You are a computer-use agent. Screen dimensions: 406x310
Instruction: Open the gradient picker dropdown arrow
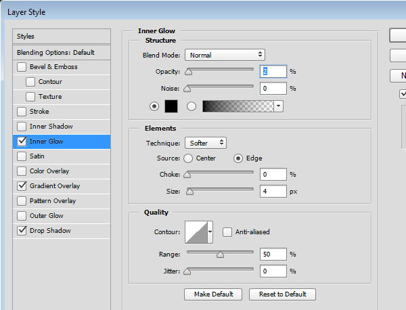[278, 106]
